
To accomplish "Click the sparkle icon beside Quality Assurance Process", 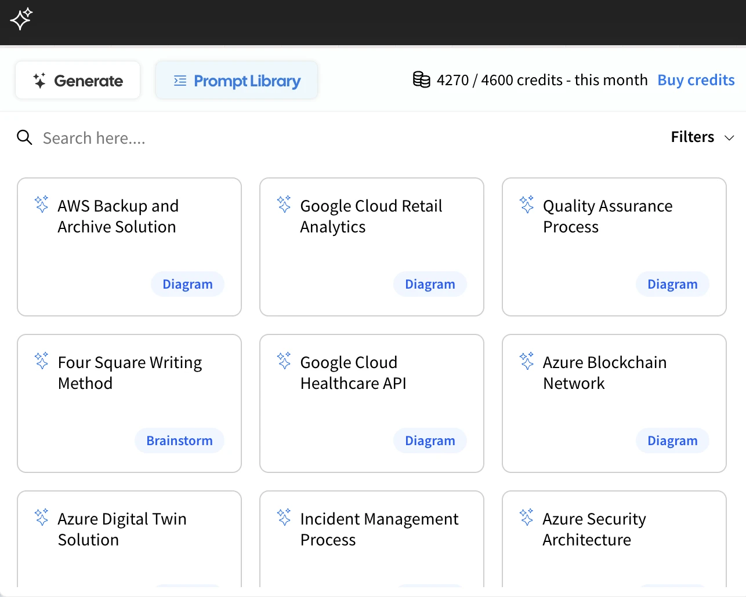I will [527, 204].
